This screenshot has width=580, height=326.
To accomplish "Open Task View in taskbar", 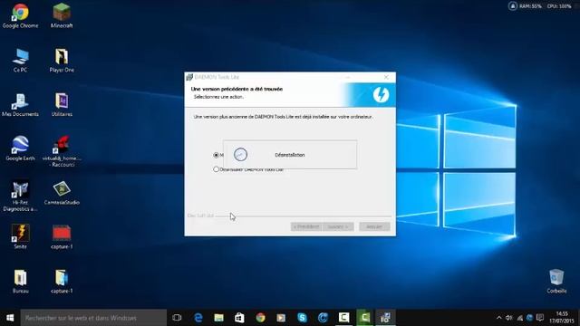I will (177, 318).
